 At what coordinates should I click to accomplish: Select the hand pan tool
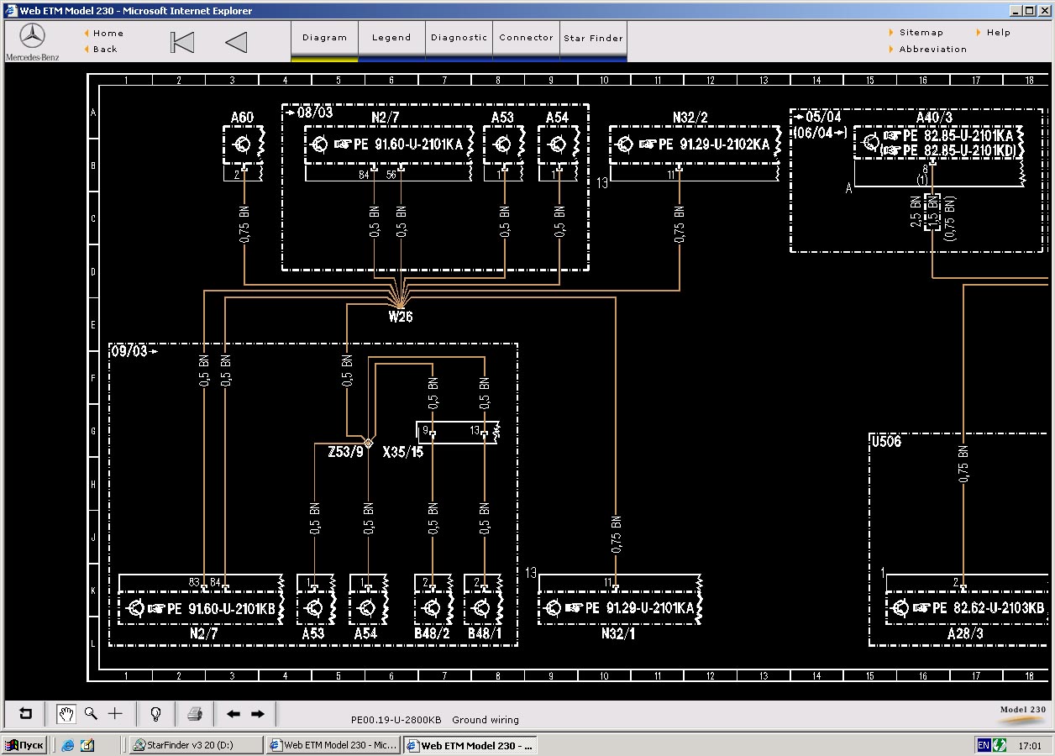tap(66, 714)
